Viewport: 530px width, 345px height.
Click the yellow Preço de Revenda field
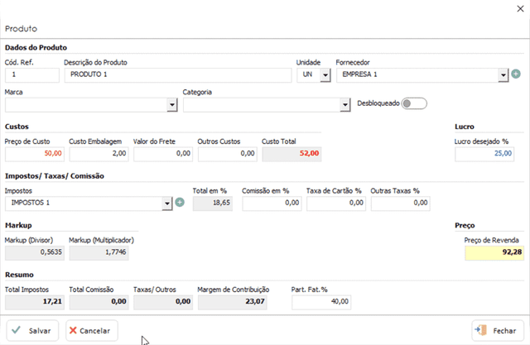[x=494, y=253]
